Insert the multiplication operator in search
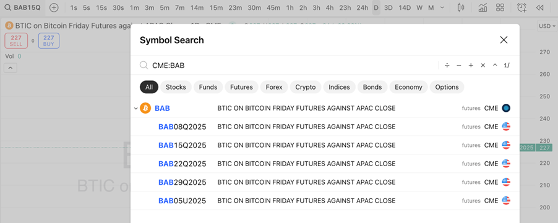Screen dimensions: 558x223 [x=483, y=65]
